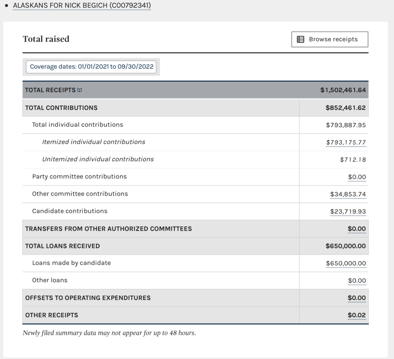394x359 pixels.
Task: Select the unitemized amount $712.18
Action: point(353,160)
